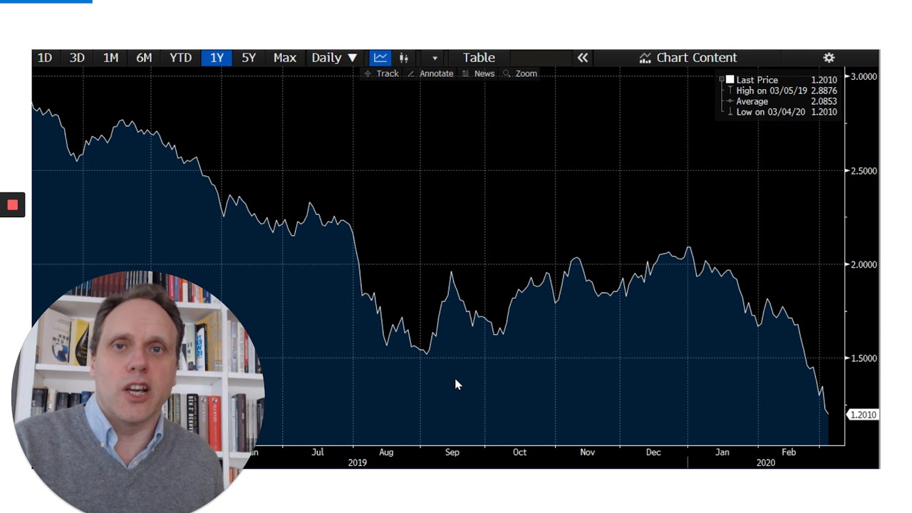Activate the Annotate tool
Image resolution: width=912 pixels, height=513 pixels.
pyautogui.click(x=430, y=73)
